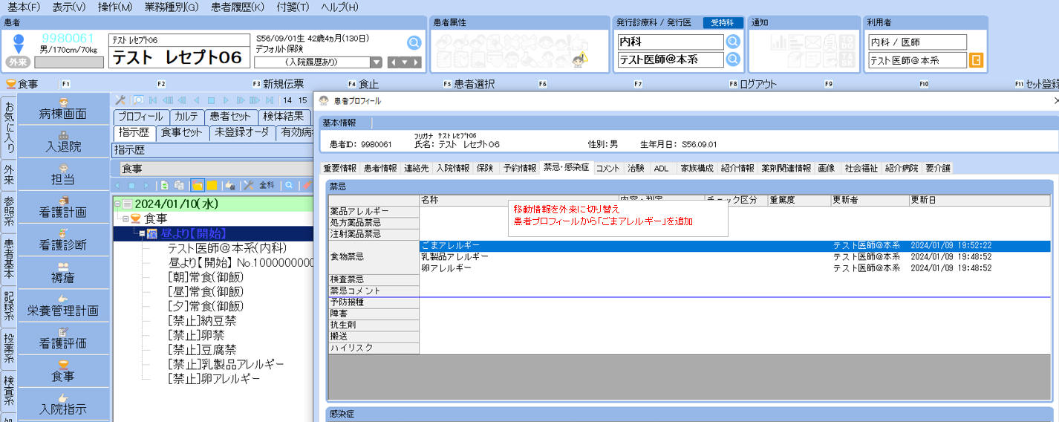Open 担当 from the sidebar
The image size is (1059, 422).
pyautogui.click(x=63, y=174)
